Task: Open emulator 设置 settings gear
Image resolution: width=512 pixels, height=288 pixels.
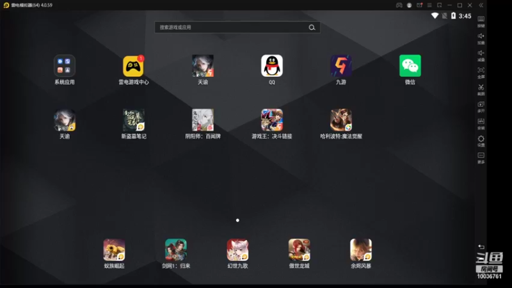Action: tap(481, 141)
